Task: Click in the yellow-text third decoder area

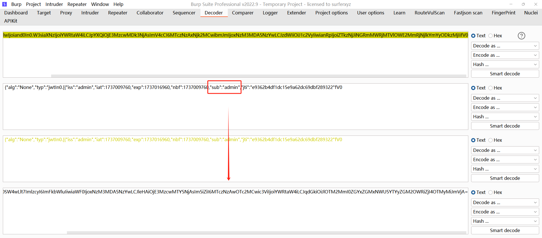Action: 235,159
